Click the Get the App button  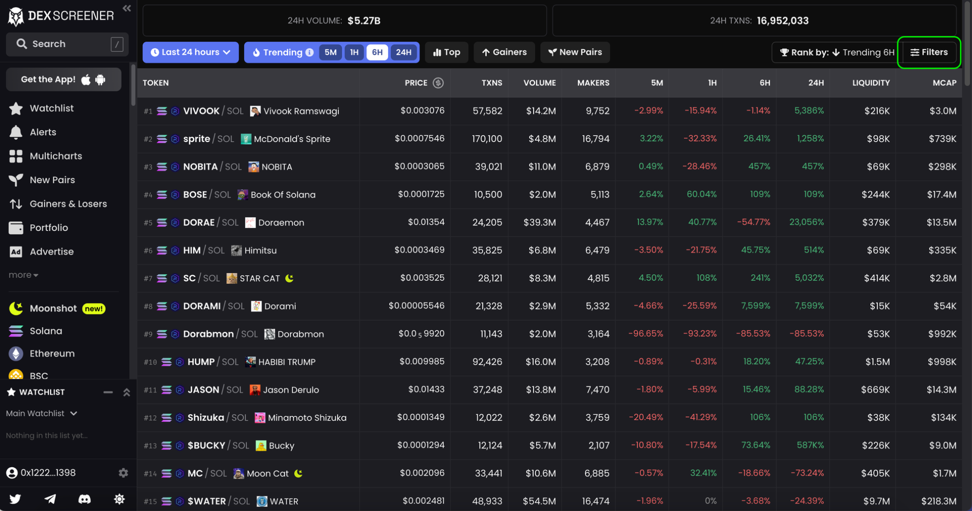tap(63, 79)
